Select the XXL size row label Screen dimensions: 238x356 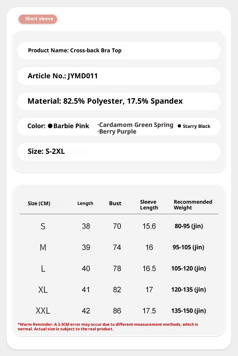coord(43,311)
